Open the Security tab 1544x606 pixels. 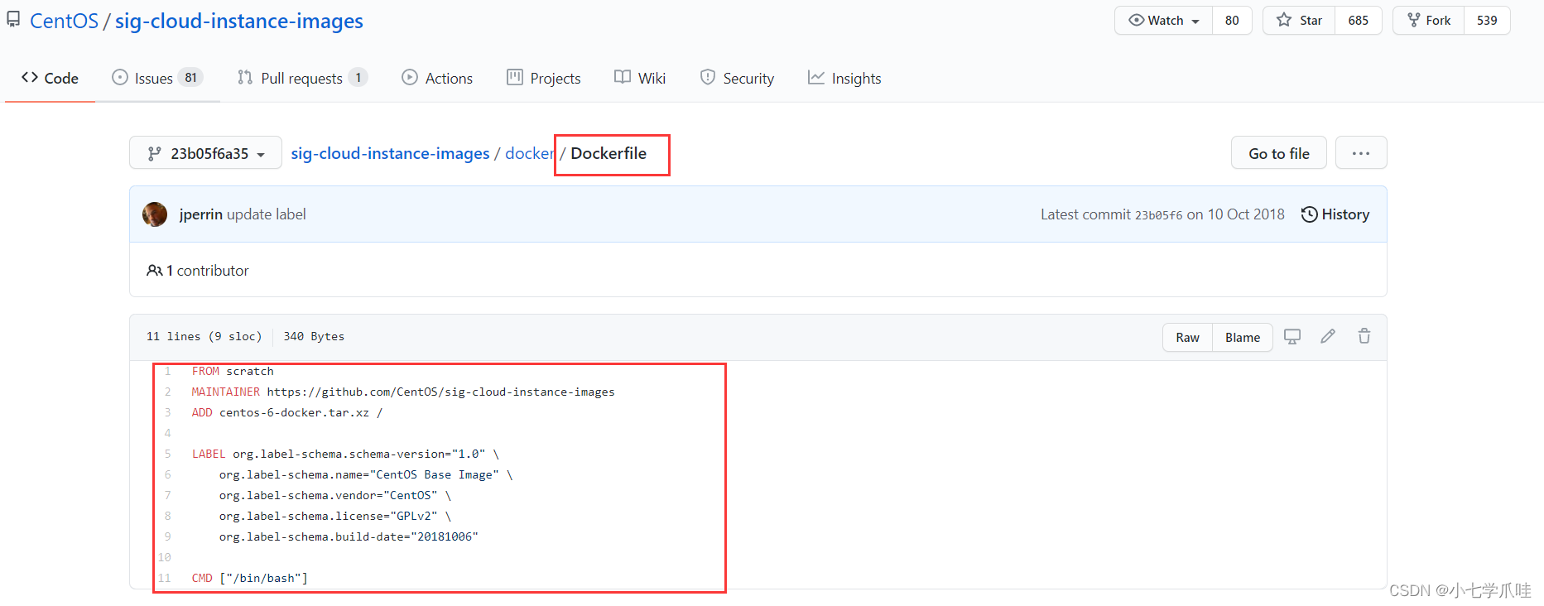click(x=737, y=78)
